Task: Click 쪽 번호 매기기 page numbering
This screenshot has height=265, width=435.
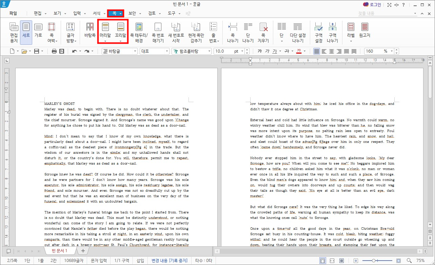Action: tap(158, 32)
